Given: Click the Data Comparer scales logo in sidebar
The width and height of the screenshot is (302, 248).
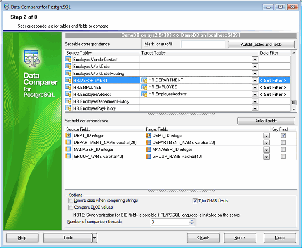Looking at the screenshot, I should click(32, 59).
